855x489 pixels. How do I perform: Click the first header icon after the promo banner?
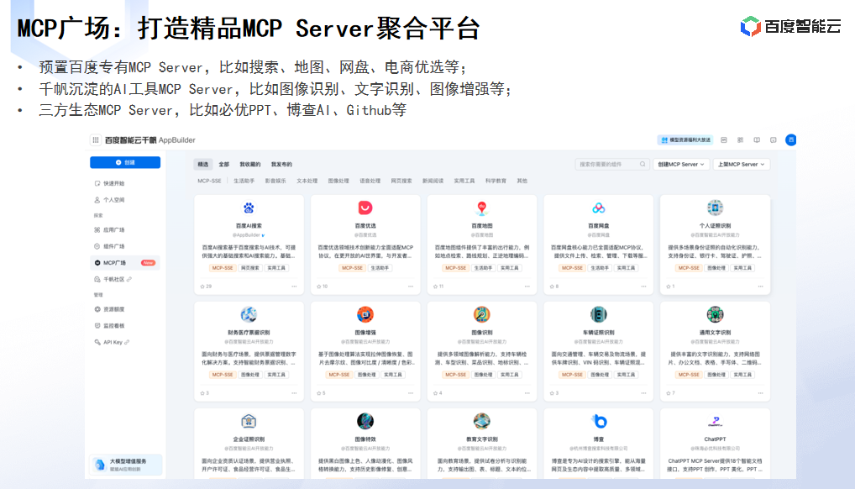click(x=724, y=139)
